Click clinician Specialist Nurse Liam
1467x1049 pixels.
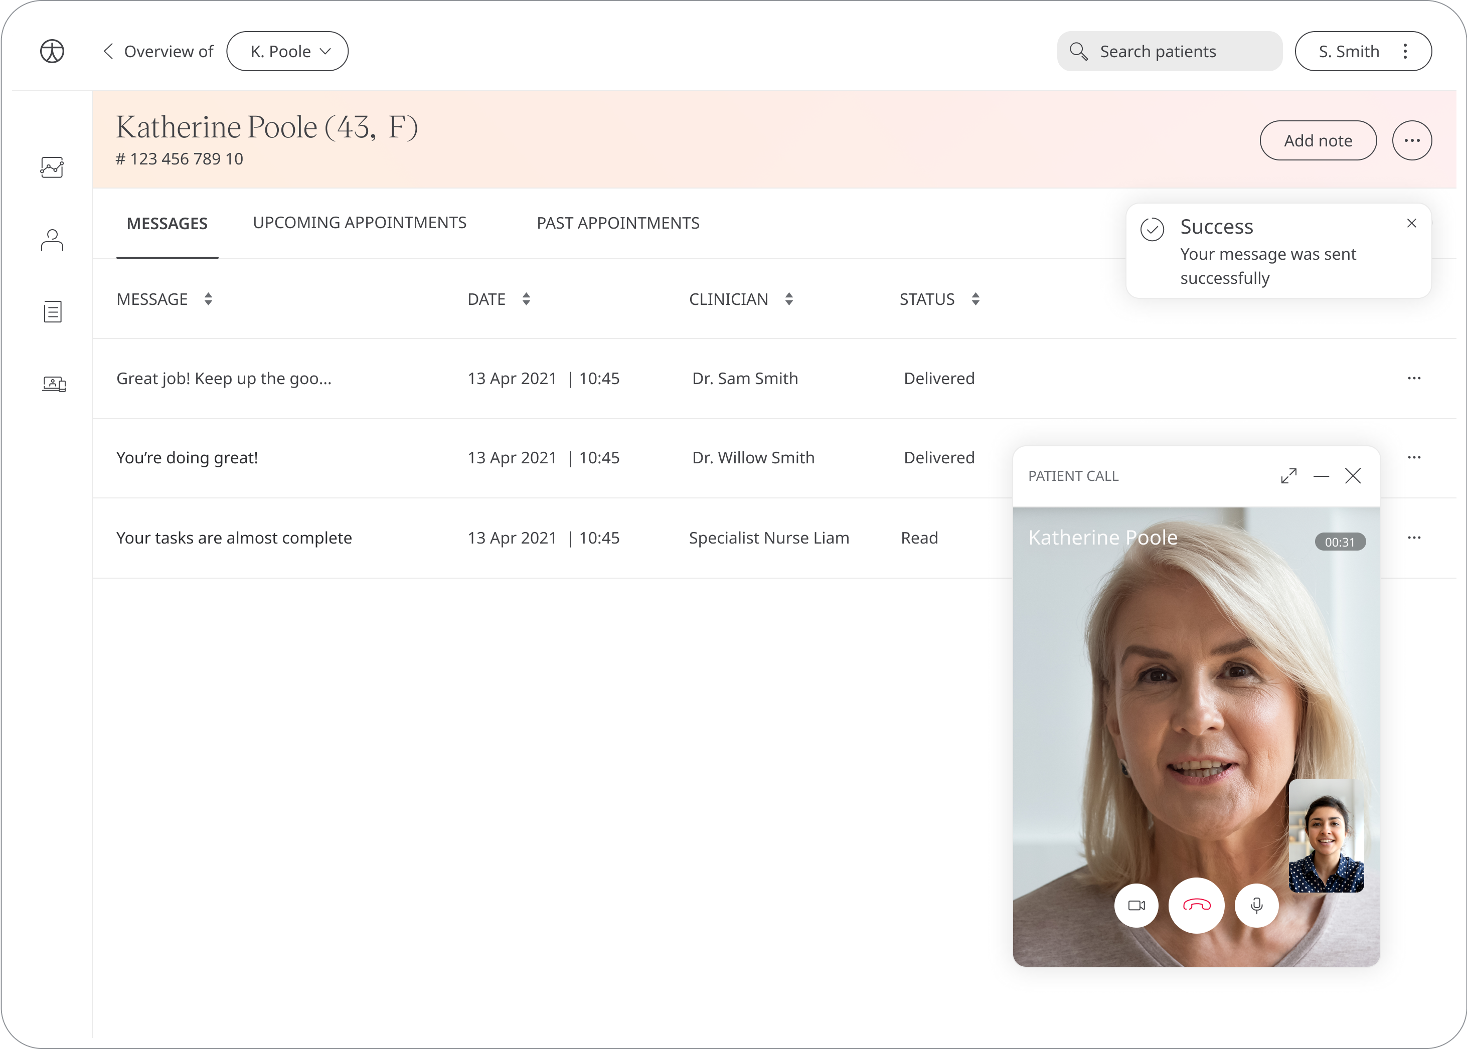pos(769,538)
